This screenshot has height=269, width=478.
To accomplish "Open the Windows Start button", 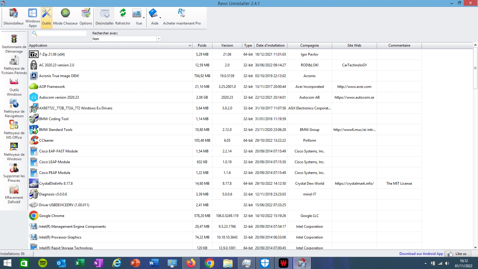I will click(7, 263).
